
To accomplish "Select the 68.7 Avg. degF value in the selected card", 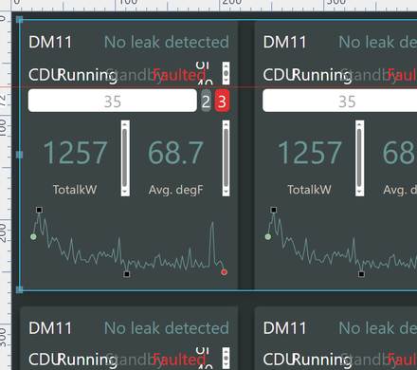I will click(175, 153).
